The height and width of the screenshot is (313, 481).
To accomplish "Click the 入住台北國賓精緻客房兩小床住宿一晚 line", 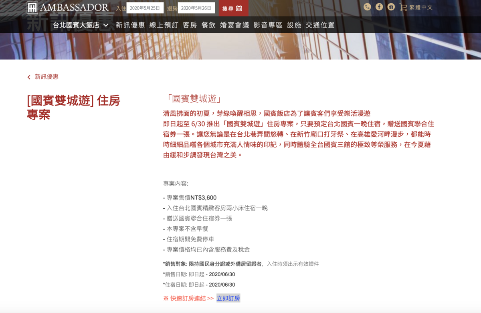I will (x=215, y=208).
